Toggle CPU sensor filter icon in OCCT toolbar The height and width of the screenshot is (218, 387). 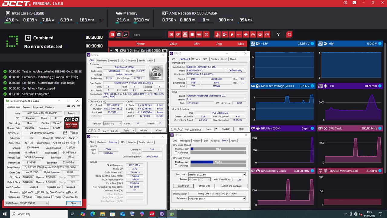coord(171,35)
